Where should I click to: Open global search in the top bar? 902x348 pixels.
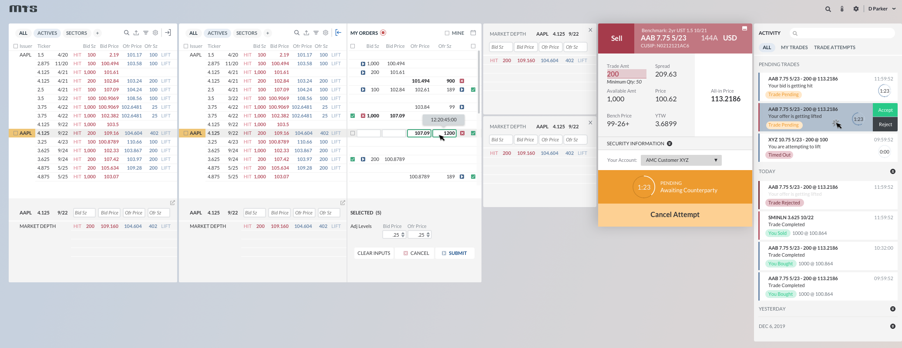[x=828, y=9]
